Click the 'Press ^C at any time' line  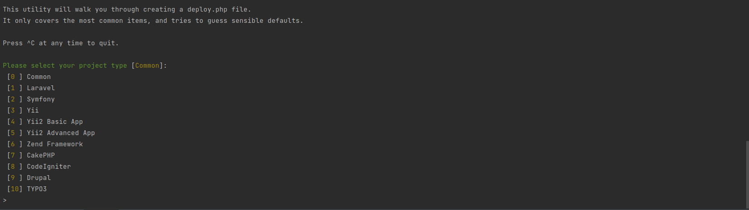60,43
